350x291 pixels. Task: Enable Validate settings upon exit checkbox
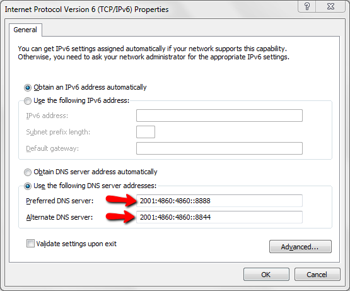(x=30, y=244)
